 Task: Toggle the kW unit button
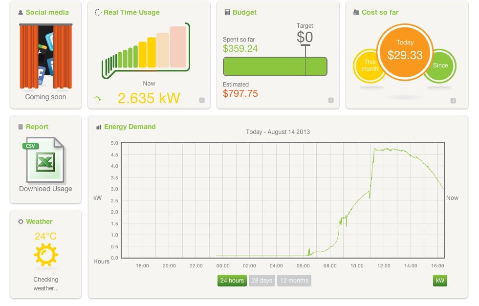coord(440,281)
